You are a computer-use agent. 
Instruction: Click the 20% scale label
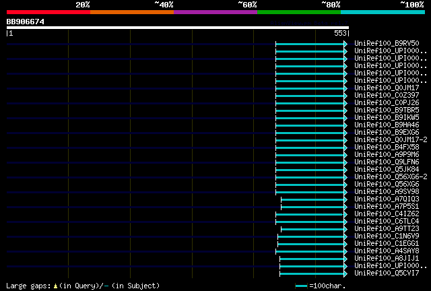[83, 5]
